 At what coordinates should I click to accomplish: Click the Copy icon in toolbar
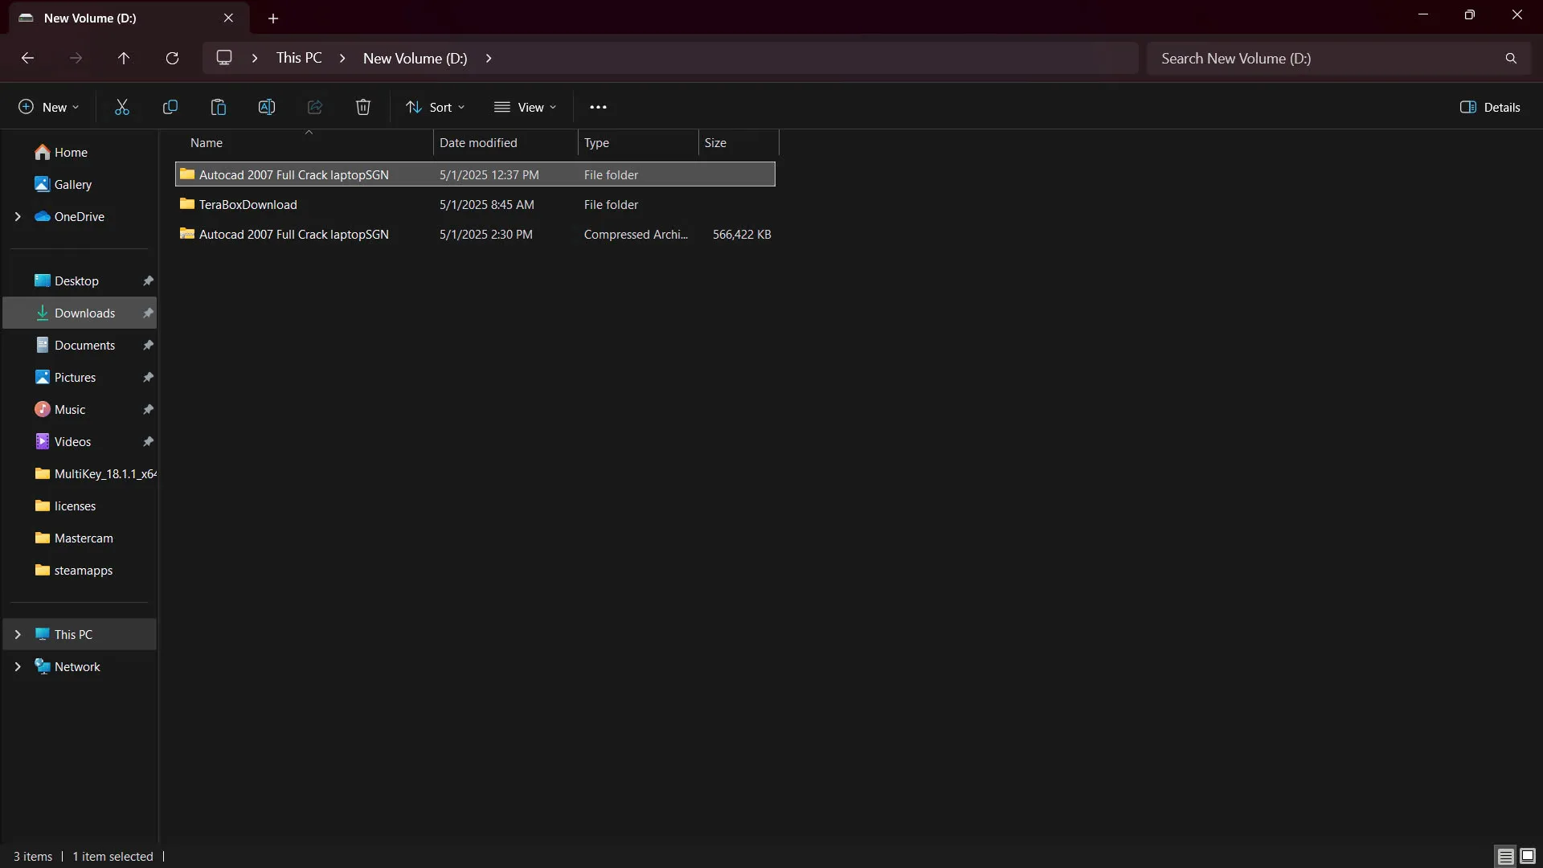(170, 107)
